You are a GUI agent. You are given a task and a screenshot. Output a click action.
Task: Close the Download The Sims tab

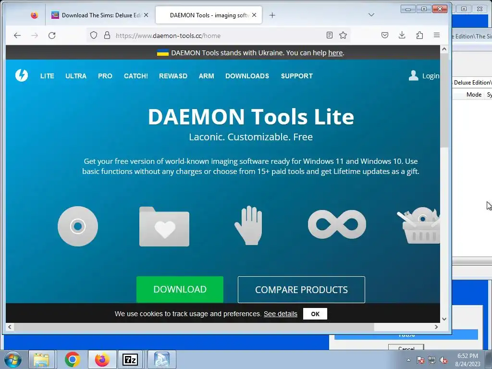coord(146,15)
